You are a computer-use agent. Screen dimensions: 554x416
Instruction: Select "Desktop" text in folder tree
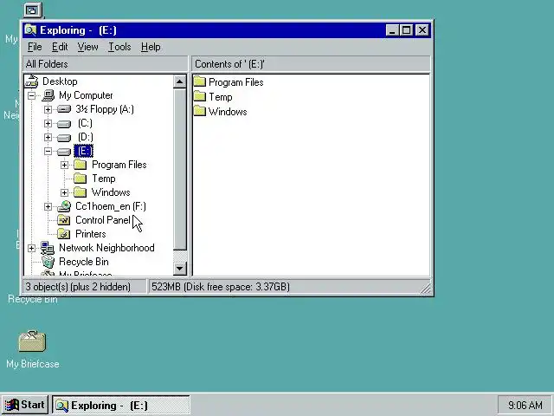[60, 81]
